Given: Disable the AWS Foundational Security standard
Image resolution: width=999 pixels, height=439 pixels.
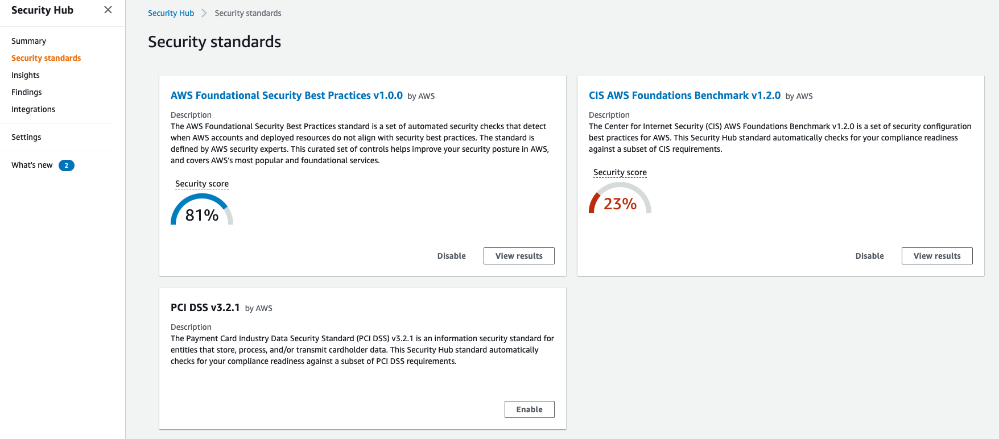Looking at the screenshot, I should [451, 256].
